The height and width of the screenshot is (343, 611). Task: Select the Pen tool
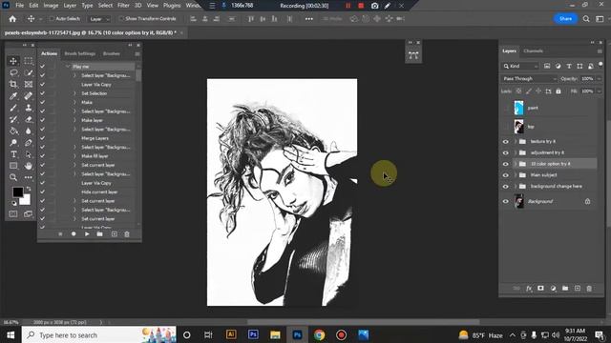(x=29, y=143)
